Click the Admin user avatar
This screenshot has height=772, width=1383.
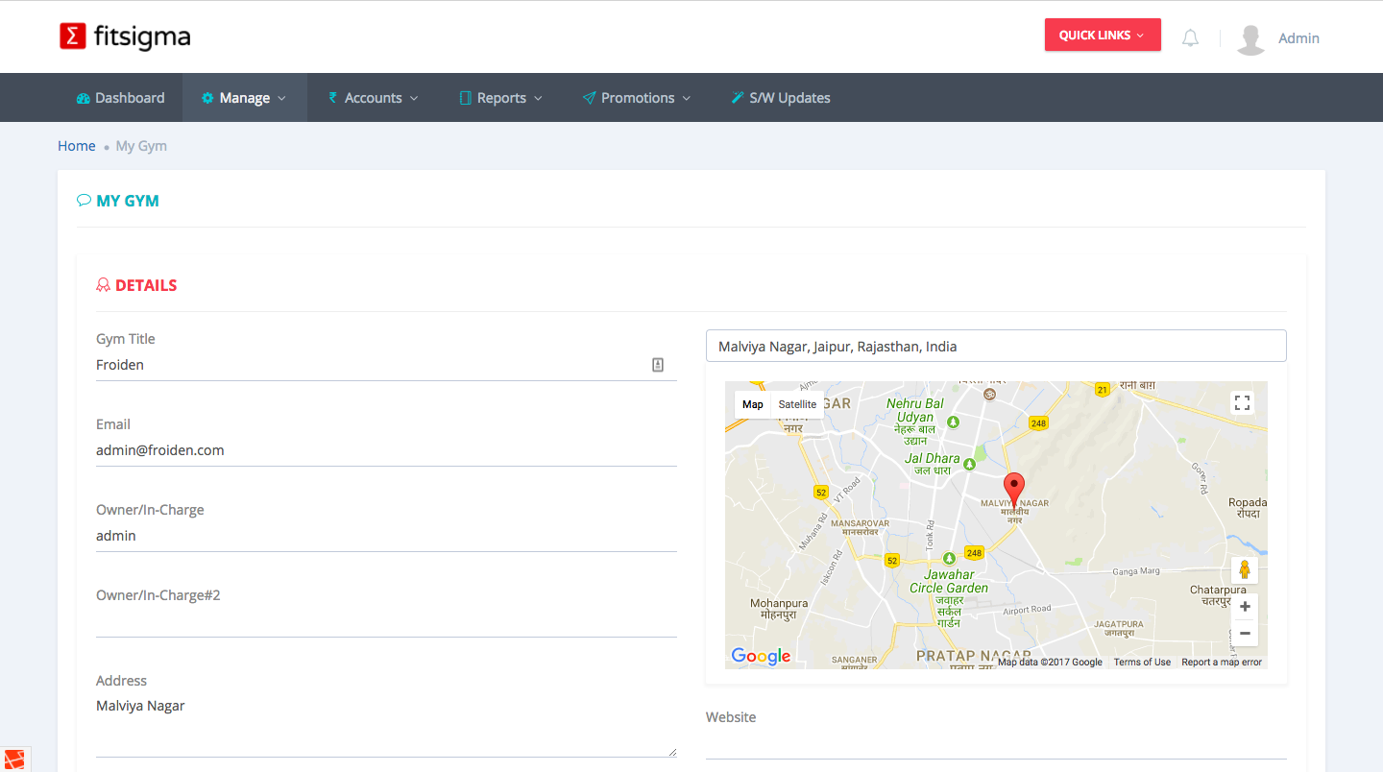[1250, 38]
